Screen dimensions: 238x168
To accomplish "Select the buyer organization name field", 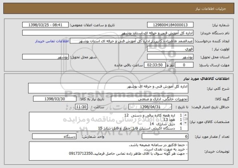I will coord(108,33).
